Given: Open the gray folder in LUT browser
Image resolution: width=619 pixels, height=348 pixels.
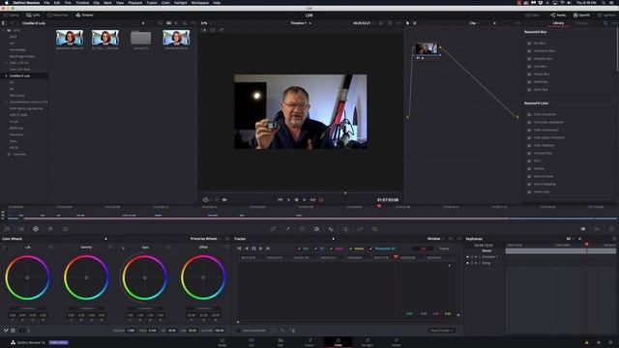Looking at the screenshot, I should (x=141, y=39).
